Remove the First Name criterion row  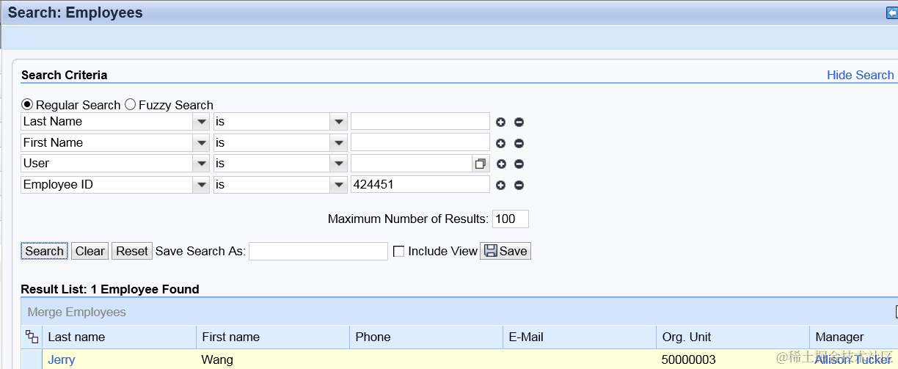click(519, 144)
